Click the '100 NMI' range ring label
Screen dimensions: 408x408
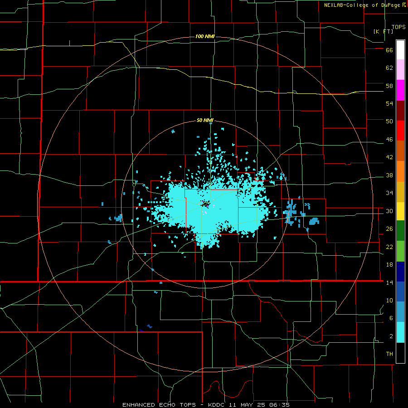tap(205, 36)
